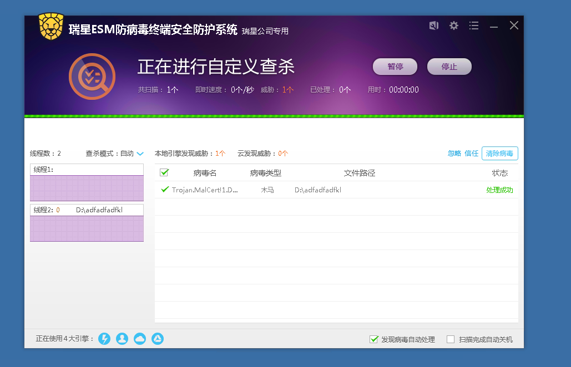Disable 发现病毒自动处理 auto-handle option
This screenshot has height=367, width=571.
[373, 339]
